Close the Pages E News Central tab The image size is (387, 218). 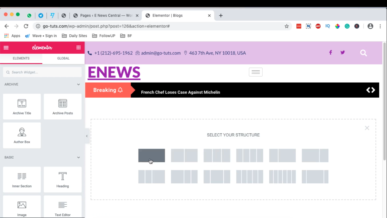click(x=137, y=16)
